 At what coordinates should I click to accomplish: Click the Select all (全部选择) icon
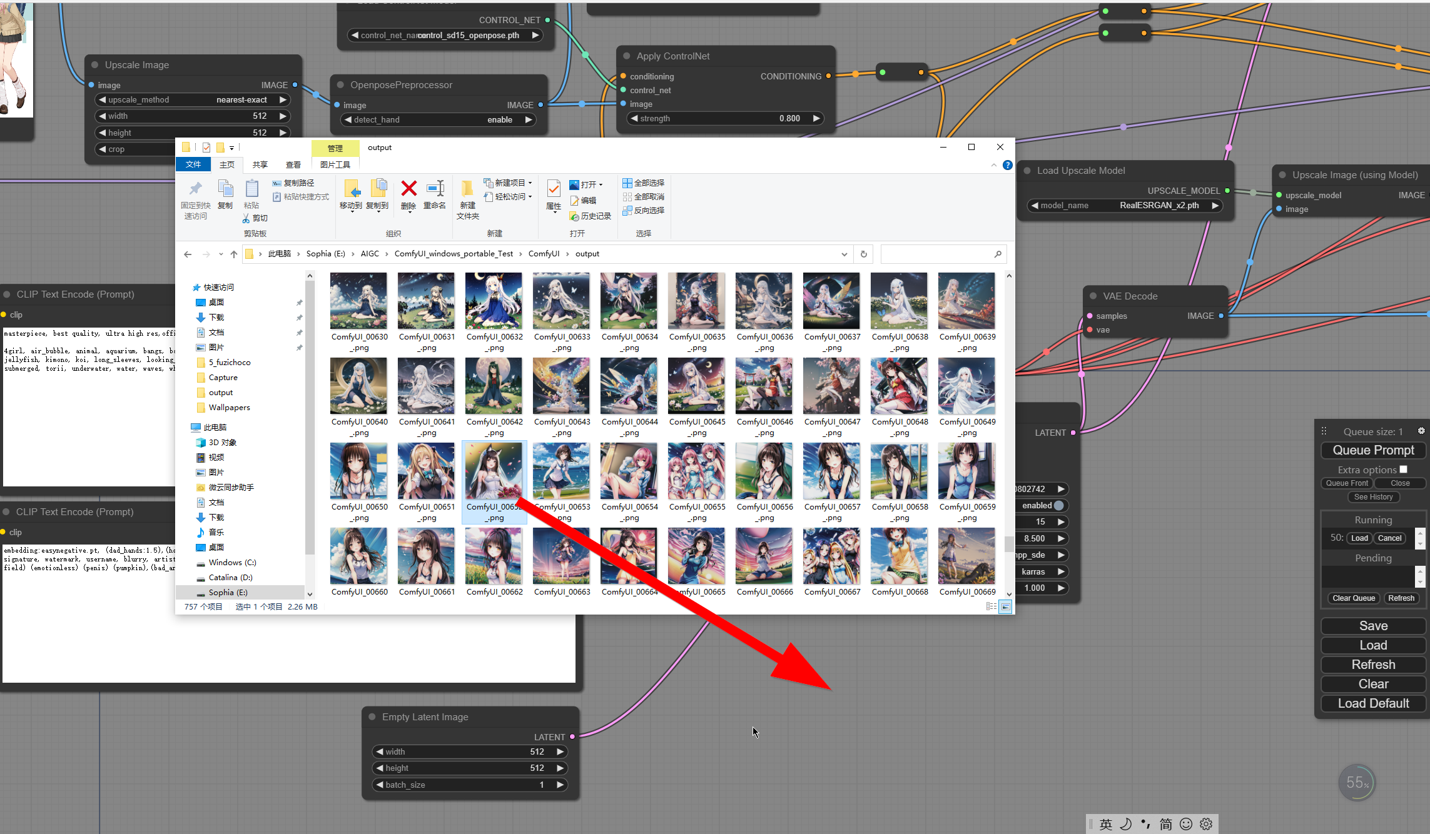(627, 183)
